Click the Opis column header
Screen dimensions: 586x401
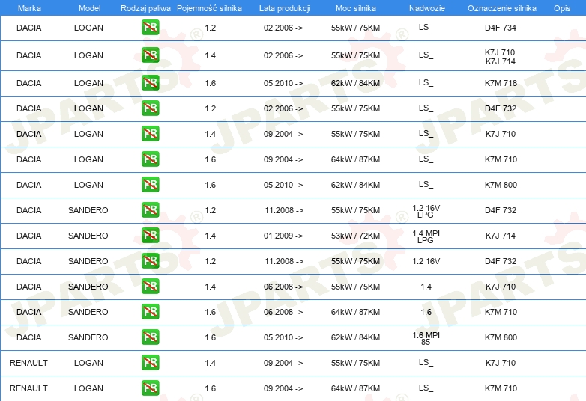[562, 8]
